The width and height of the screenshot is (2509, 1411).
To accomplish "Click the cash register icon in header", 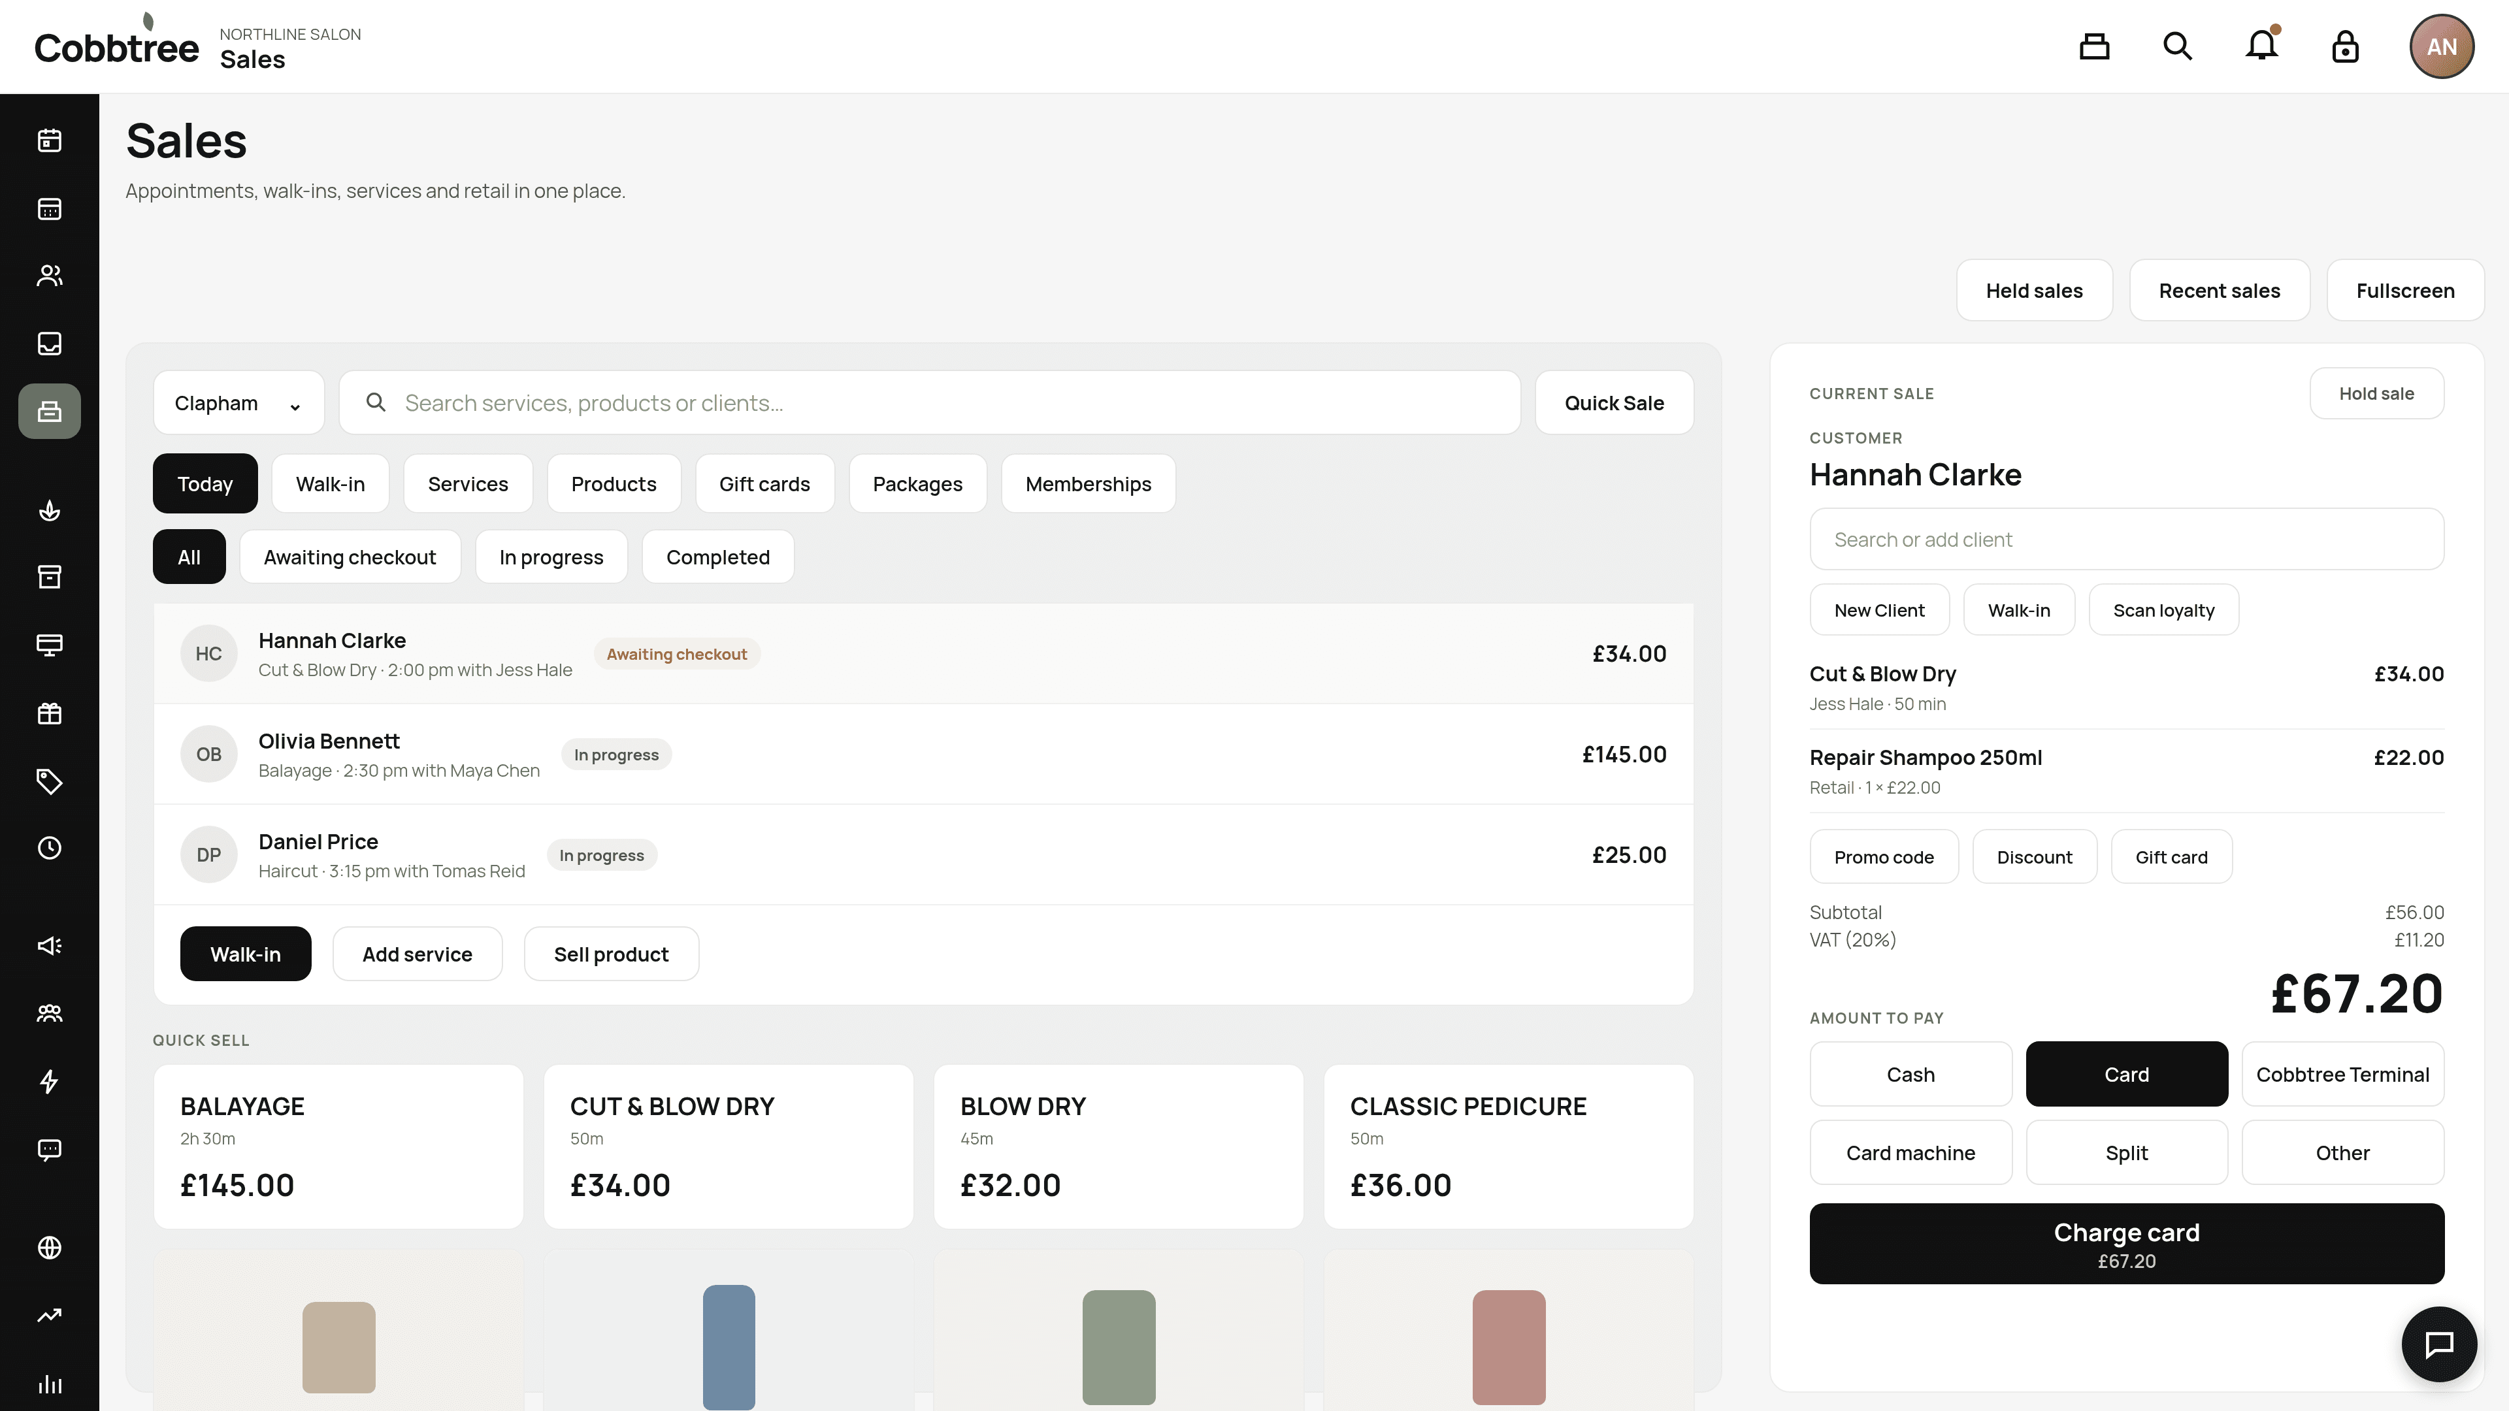I will click(2094, 47).
